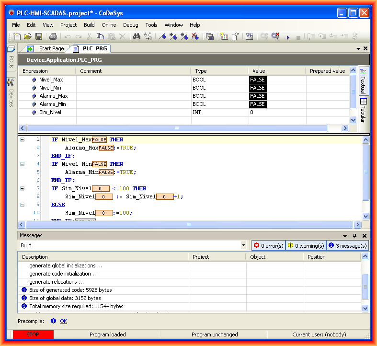This screenshot has width=377, height=346.
Task: Click the Save project icon
Action: (x=39, y=36)
